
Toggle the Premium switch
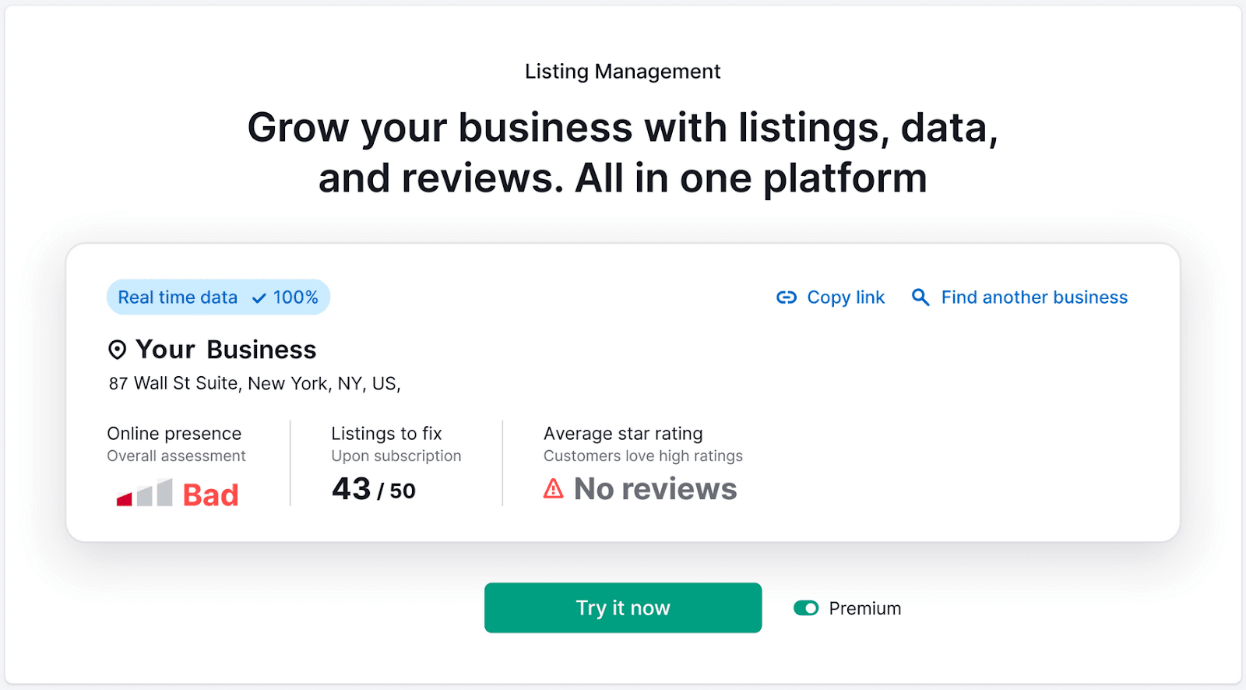806,608
